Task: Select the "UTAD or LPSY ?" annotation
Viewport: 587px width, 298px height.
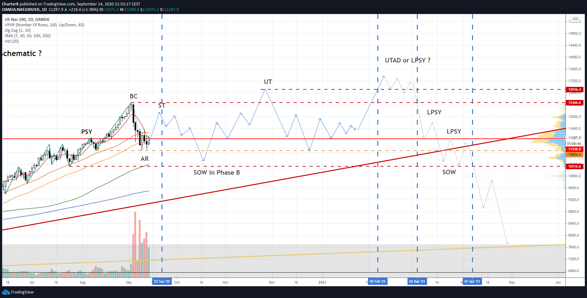Action: 408,61
